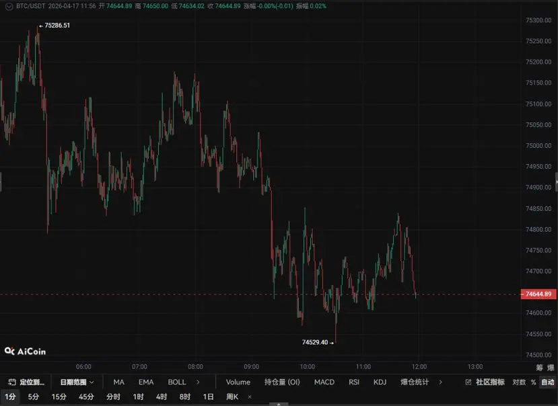Click the 2026-04-17 11:56 timestamp
This screenshot has height=406, width=558.
click(x=72, y=6)
